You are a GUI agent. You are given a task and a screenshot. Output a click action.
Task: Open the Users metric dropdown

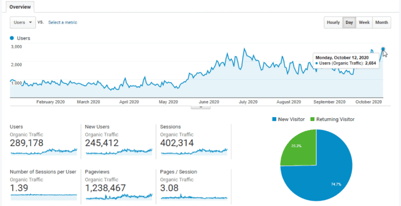click(22, 22)
